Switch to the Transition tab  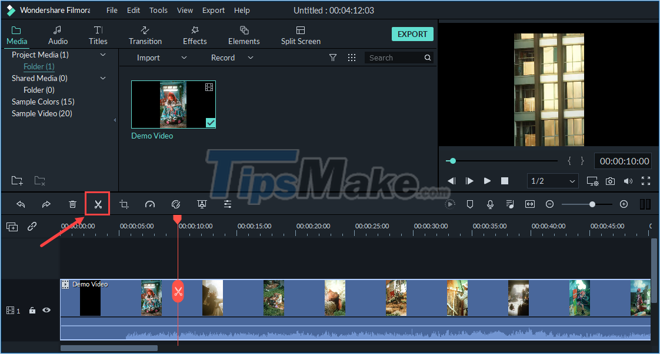[145, 34]
